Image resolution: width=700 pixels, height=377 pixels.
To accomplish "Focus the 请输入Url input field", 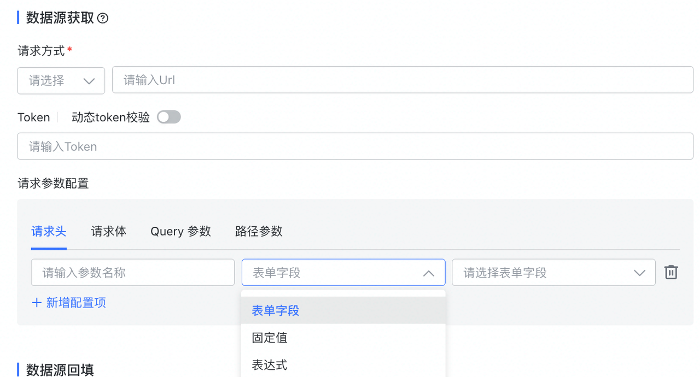I will pyautogui.click(x=402, y=80).
